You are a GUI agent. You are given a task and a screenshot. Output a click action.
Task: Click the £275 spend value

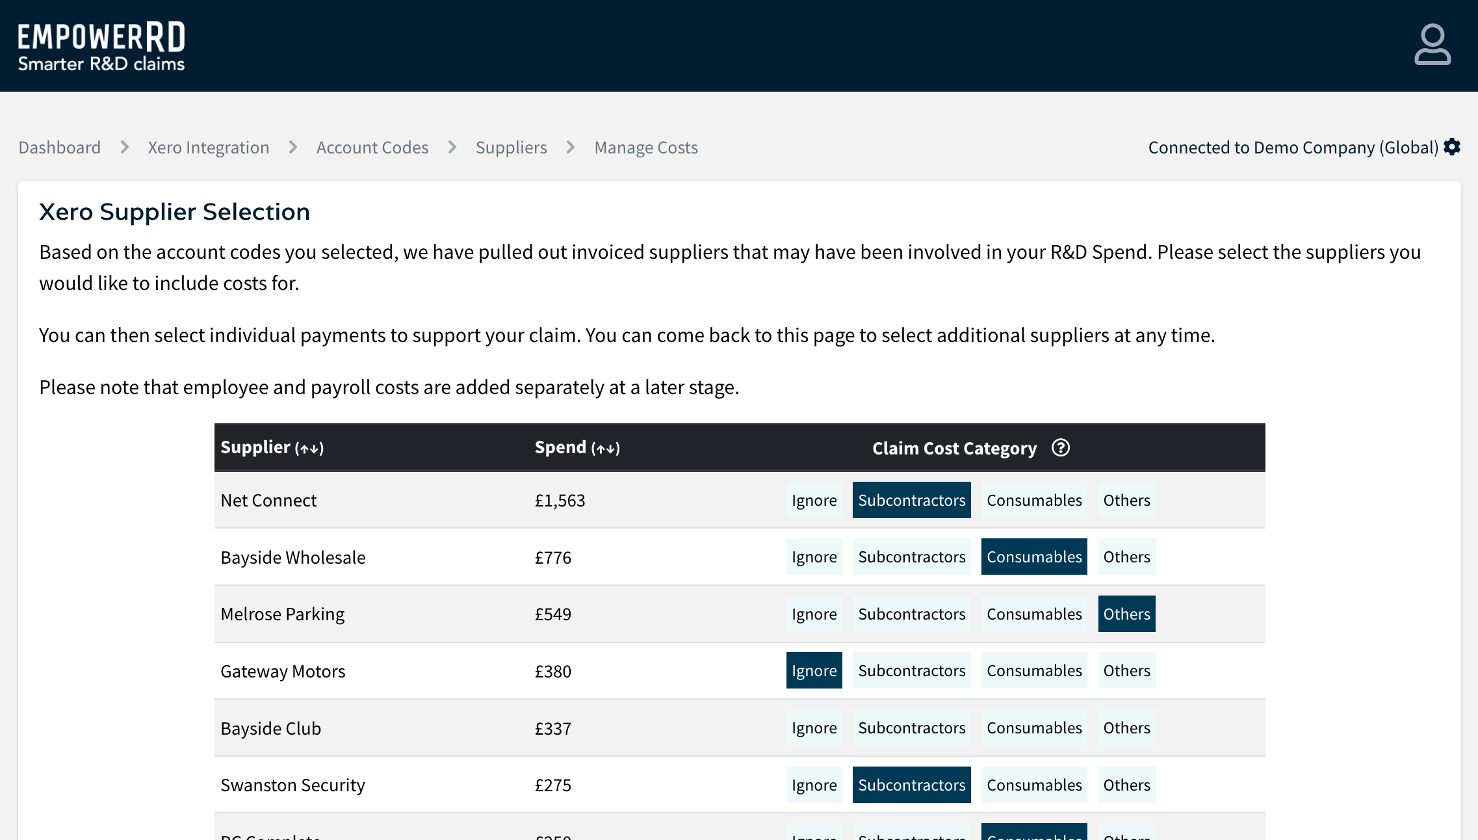(x=552, y=785)
